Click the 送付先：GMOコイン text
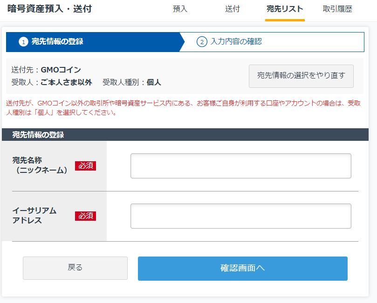377x303 pixels. pos(46,70)
